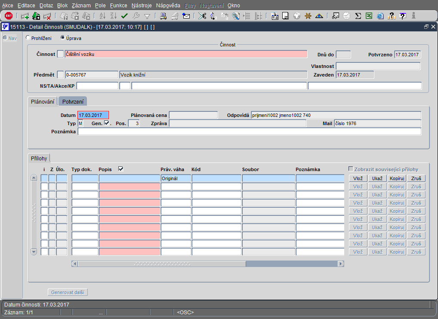Viewport: 438px width, 319px height.
Task: Click the insert new record icon
Action: click(25, 16)
